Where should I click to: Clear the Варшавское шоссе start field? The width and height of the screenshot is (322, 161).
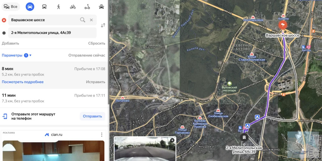click(91, 20)
